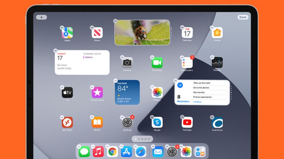Remove the YouTube app via minus badge
The height and width of the screenshot is (159, 284).
pyautogui.click(x=182, y=117)
